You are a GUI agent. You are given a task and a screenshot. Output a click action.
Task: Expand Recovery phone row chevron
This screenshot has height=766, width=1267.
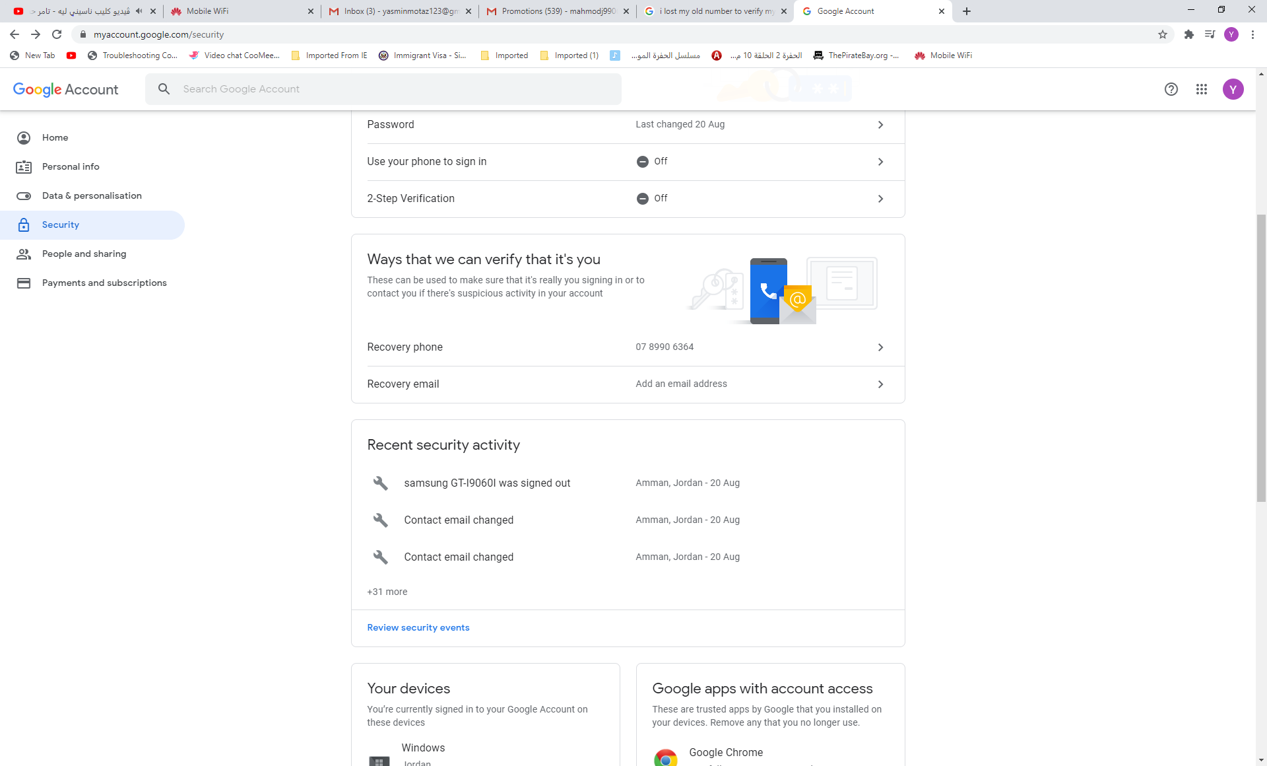[880, 347]
